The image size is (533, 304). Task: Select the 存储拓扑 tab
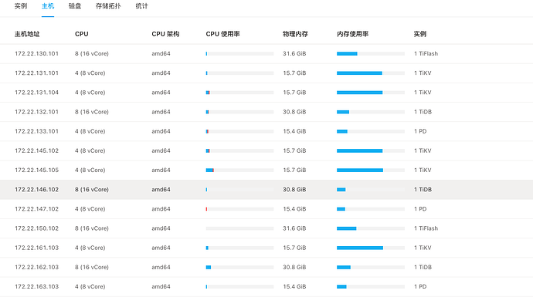[108, 6]
